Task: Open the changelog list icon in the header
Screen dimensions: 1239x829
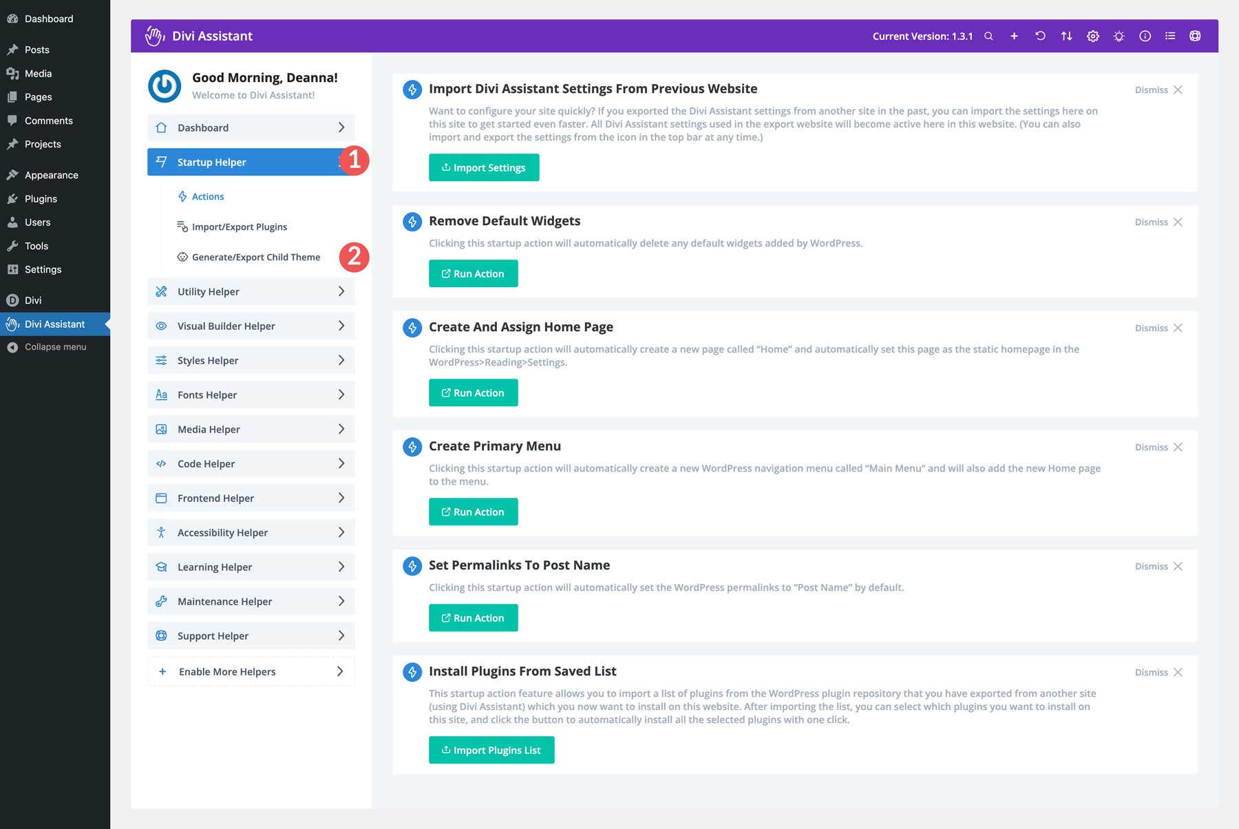Action: [x=1170, y=36]
